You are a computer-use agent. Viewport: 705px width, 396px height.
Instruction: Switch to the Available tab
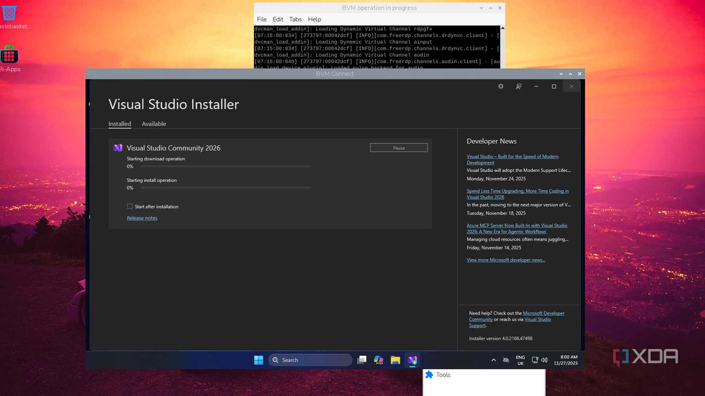153,124
